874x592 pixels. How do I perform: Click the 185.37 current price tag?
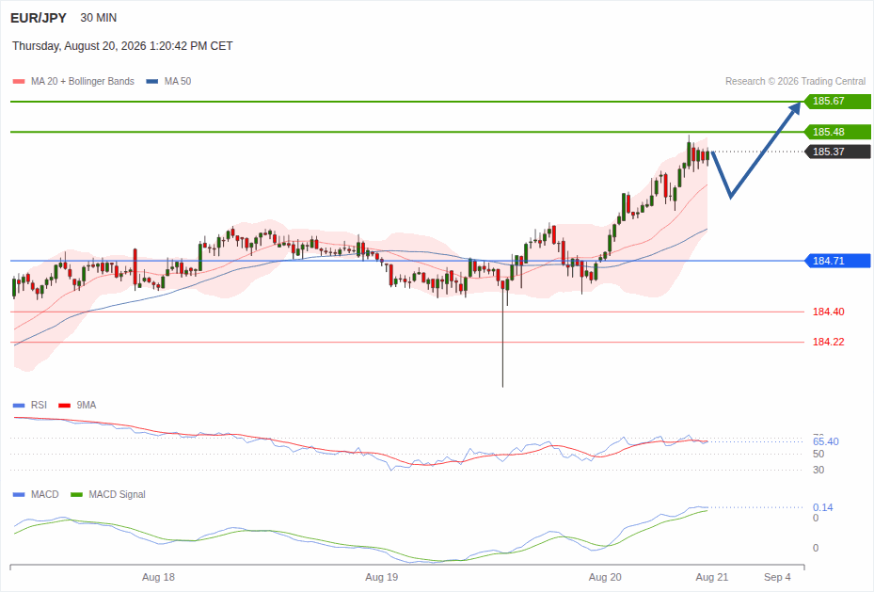point(837,152)
